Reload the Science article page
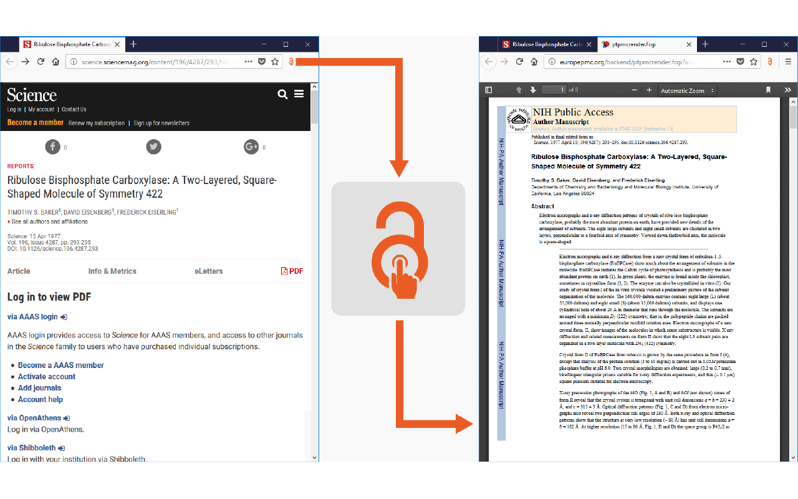 pyautogui.click(x=39, y=62)
